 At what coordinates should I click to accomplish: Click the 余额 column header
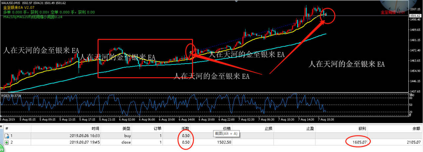point(416,128)
